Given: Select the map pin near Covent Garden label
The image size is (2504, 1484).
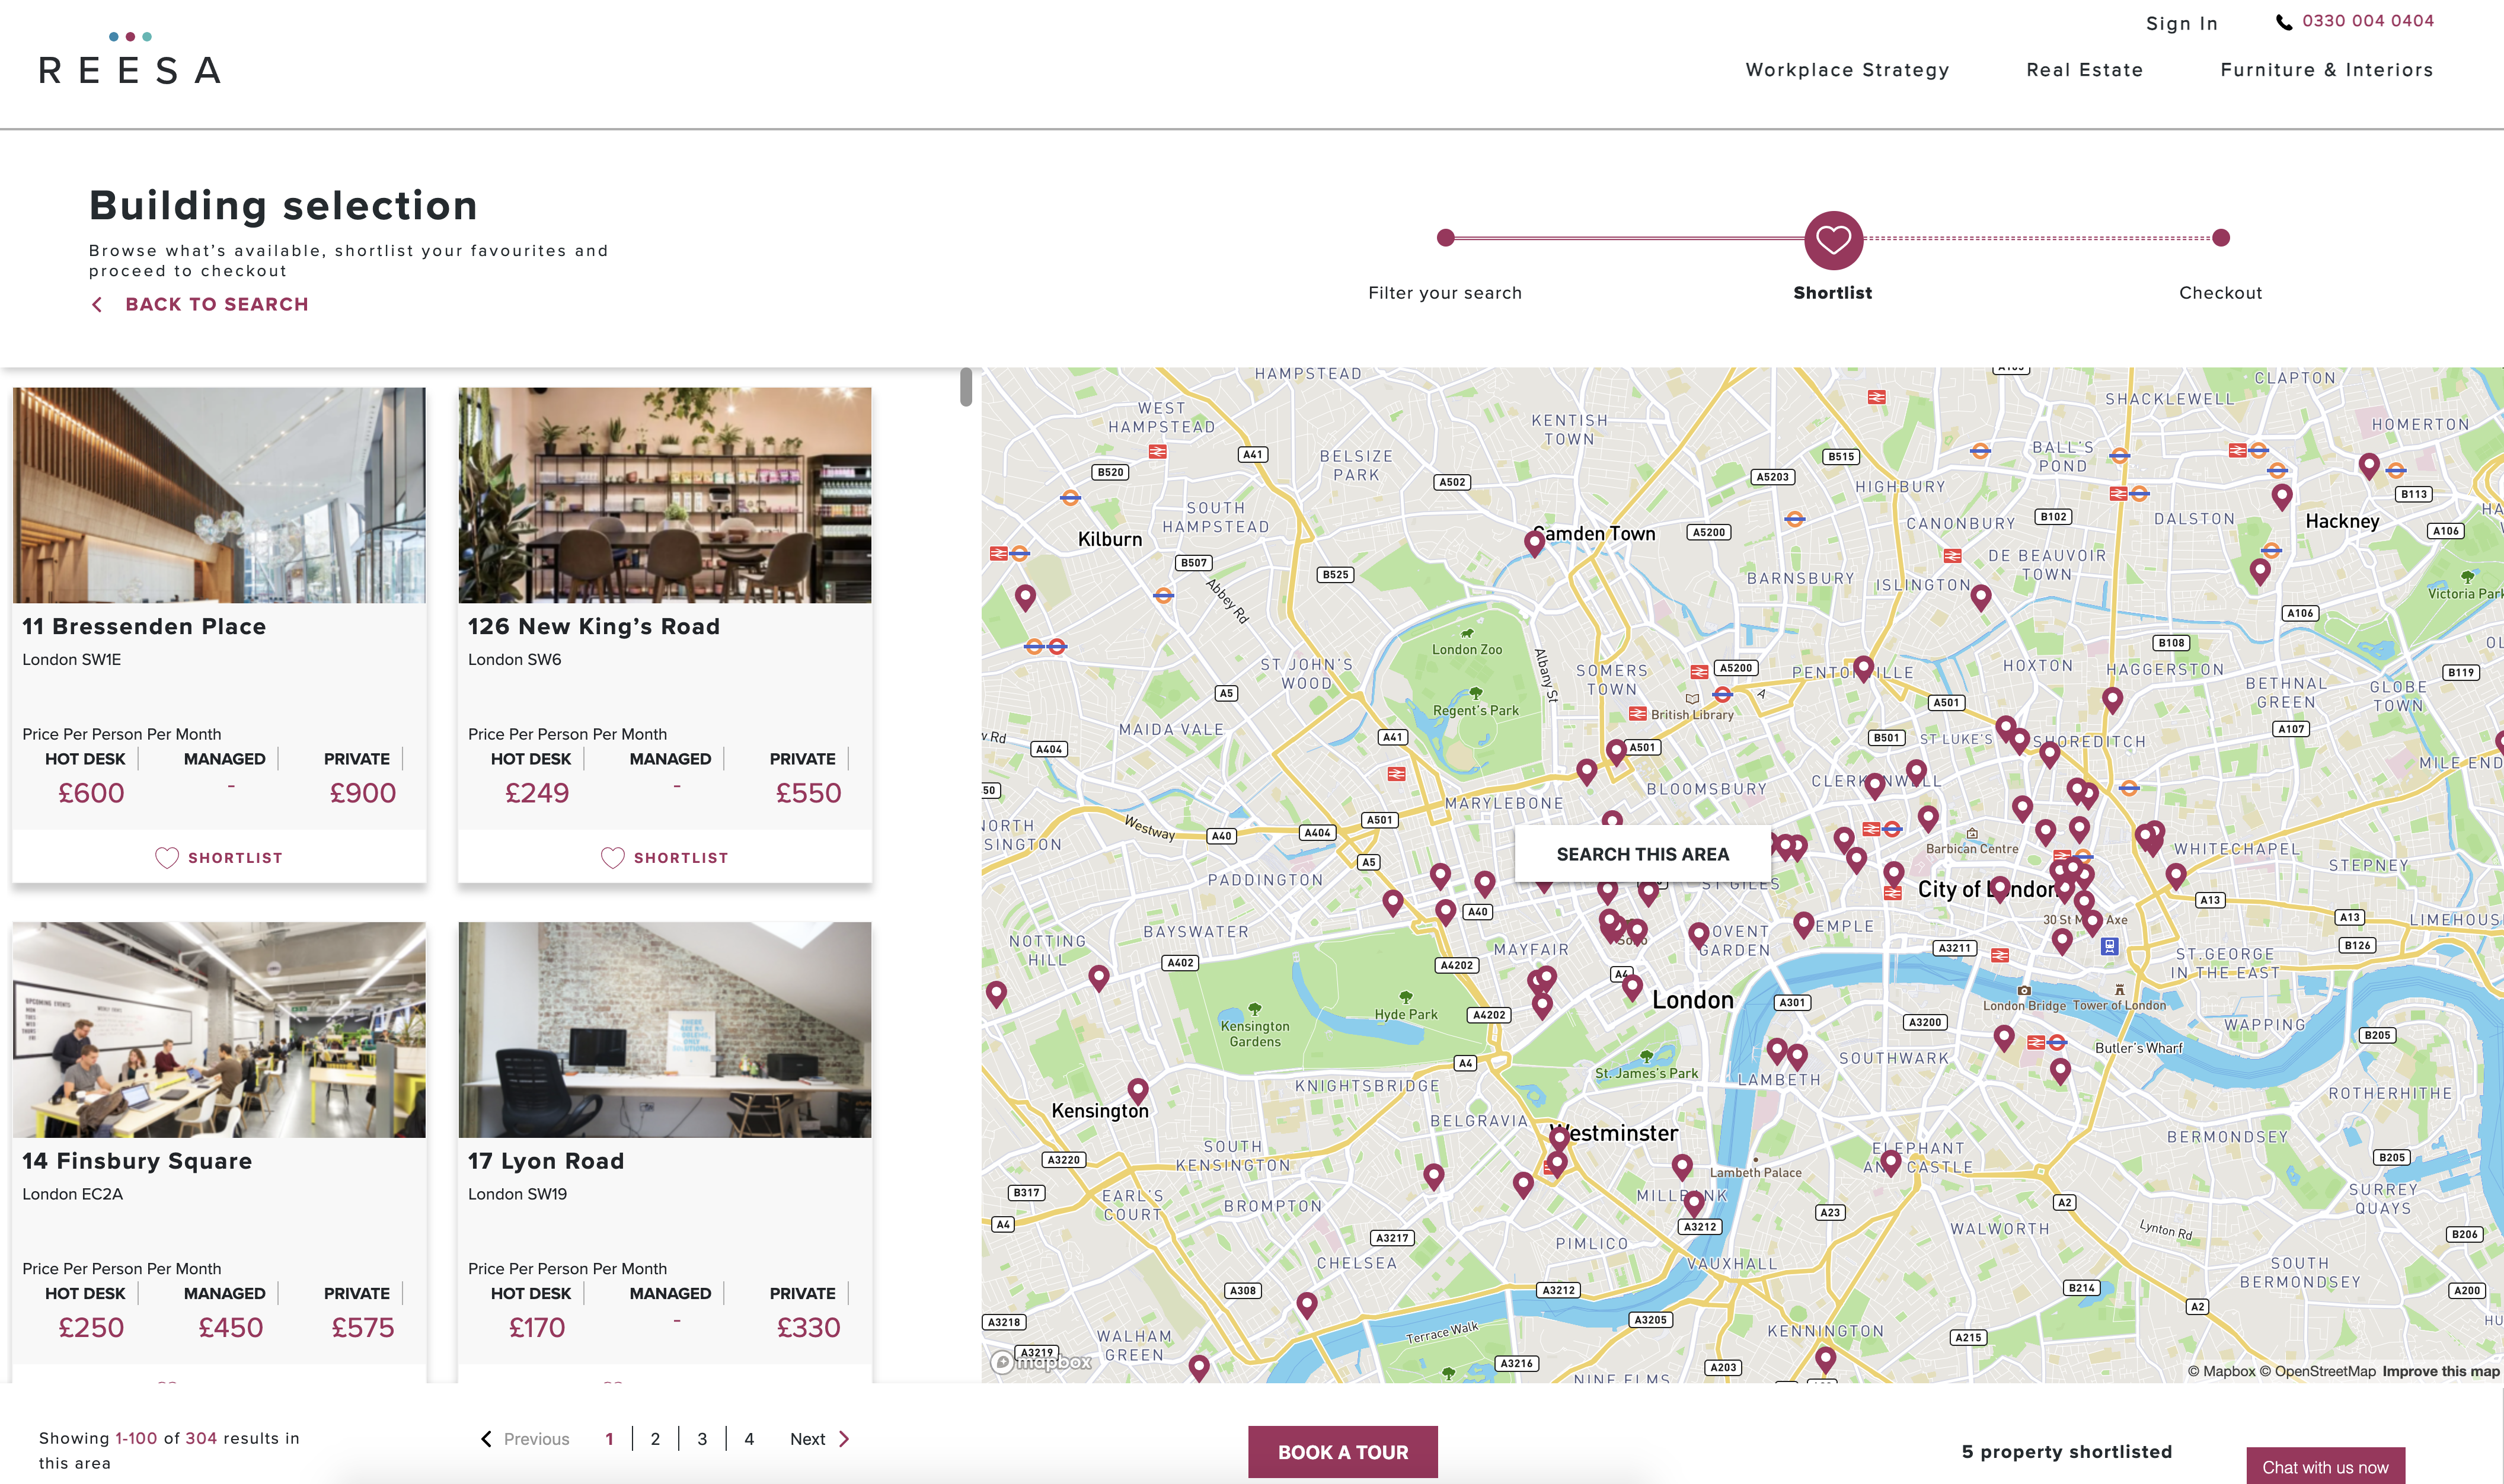Looking at the screenshot, I should tap(1698, 935).
